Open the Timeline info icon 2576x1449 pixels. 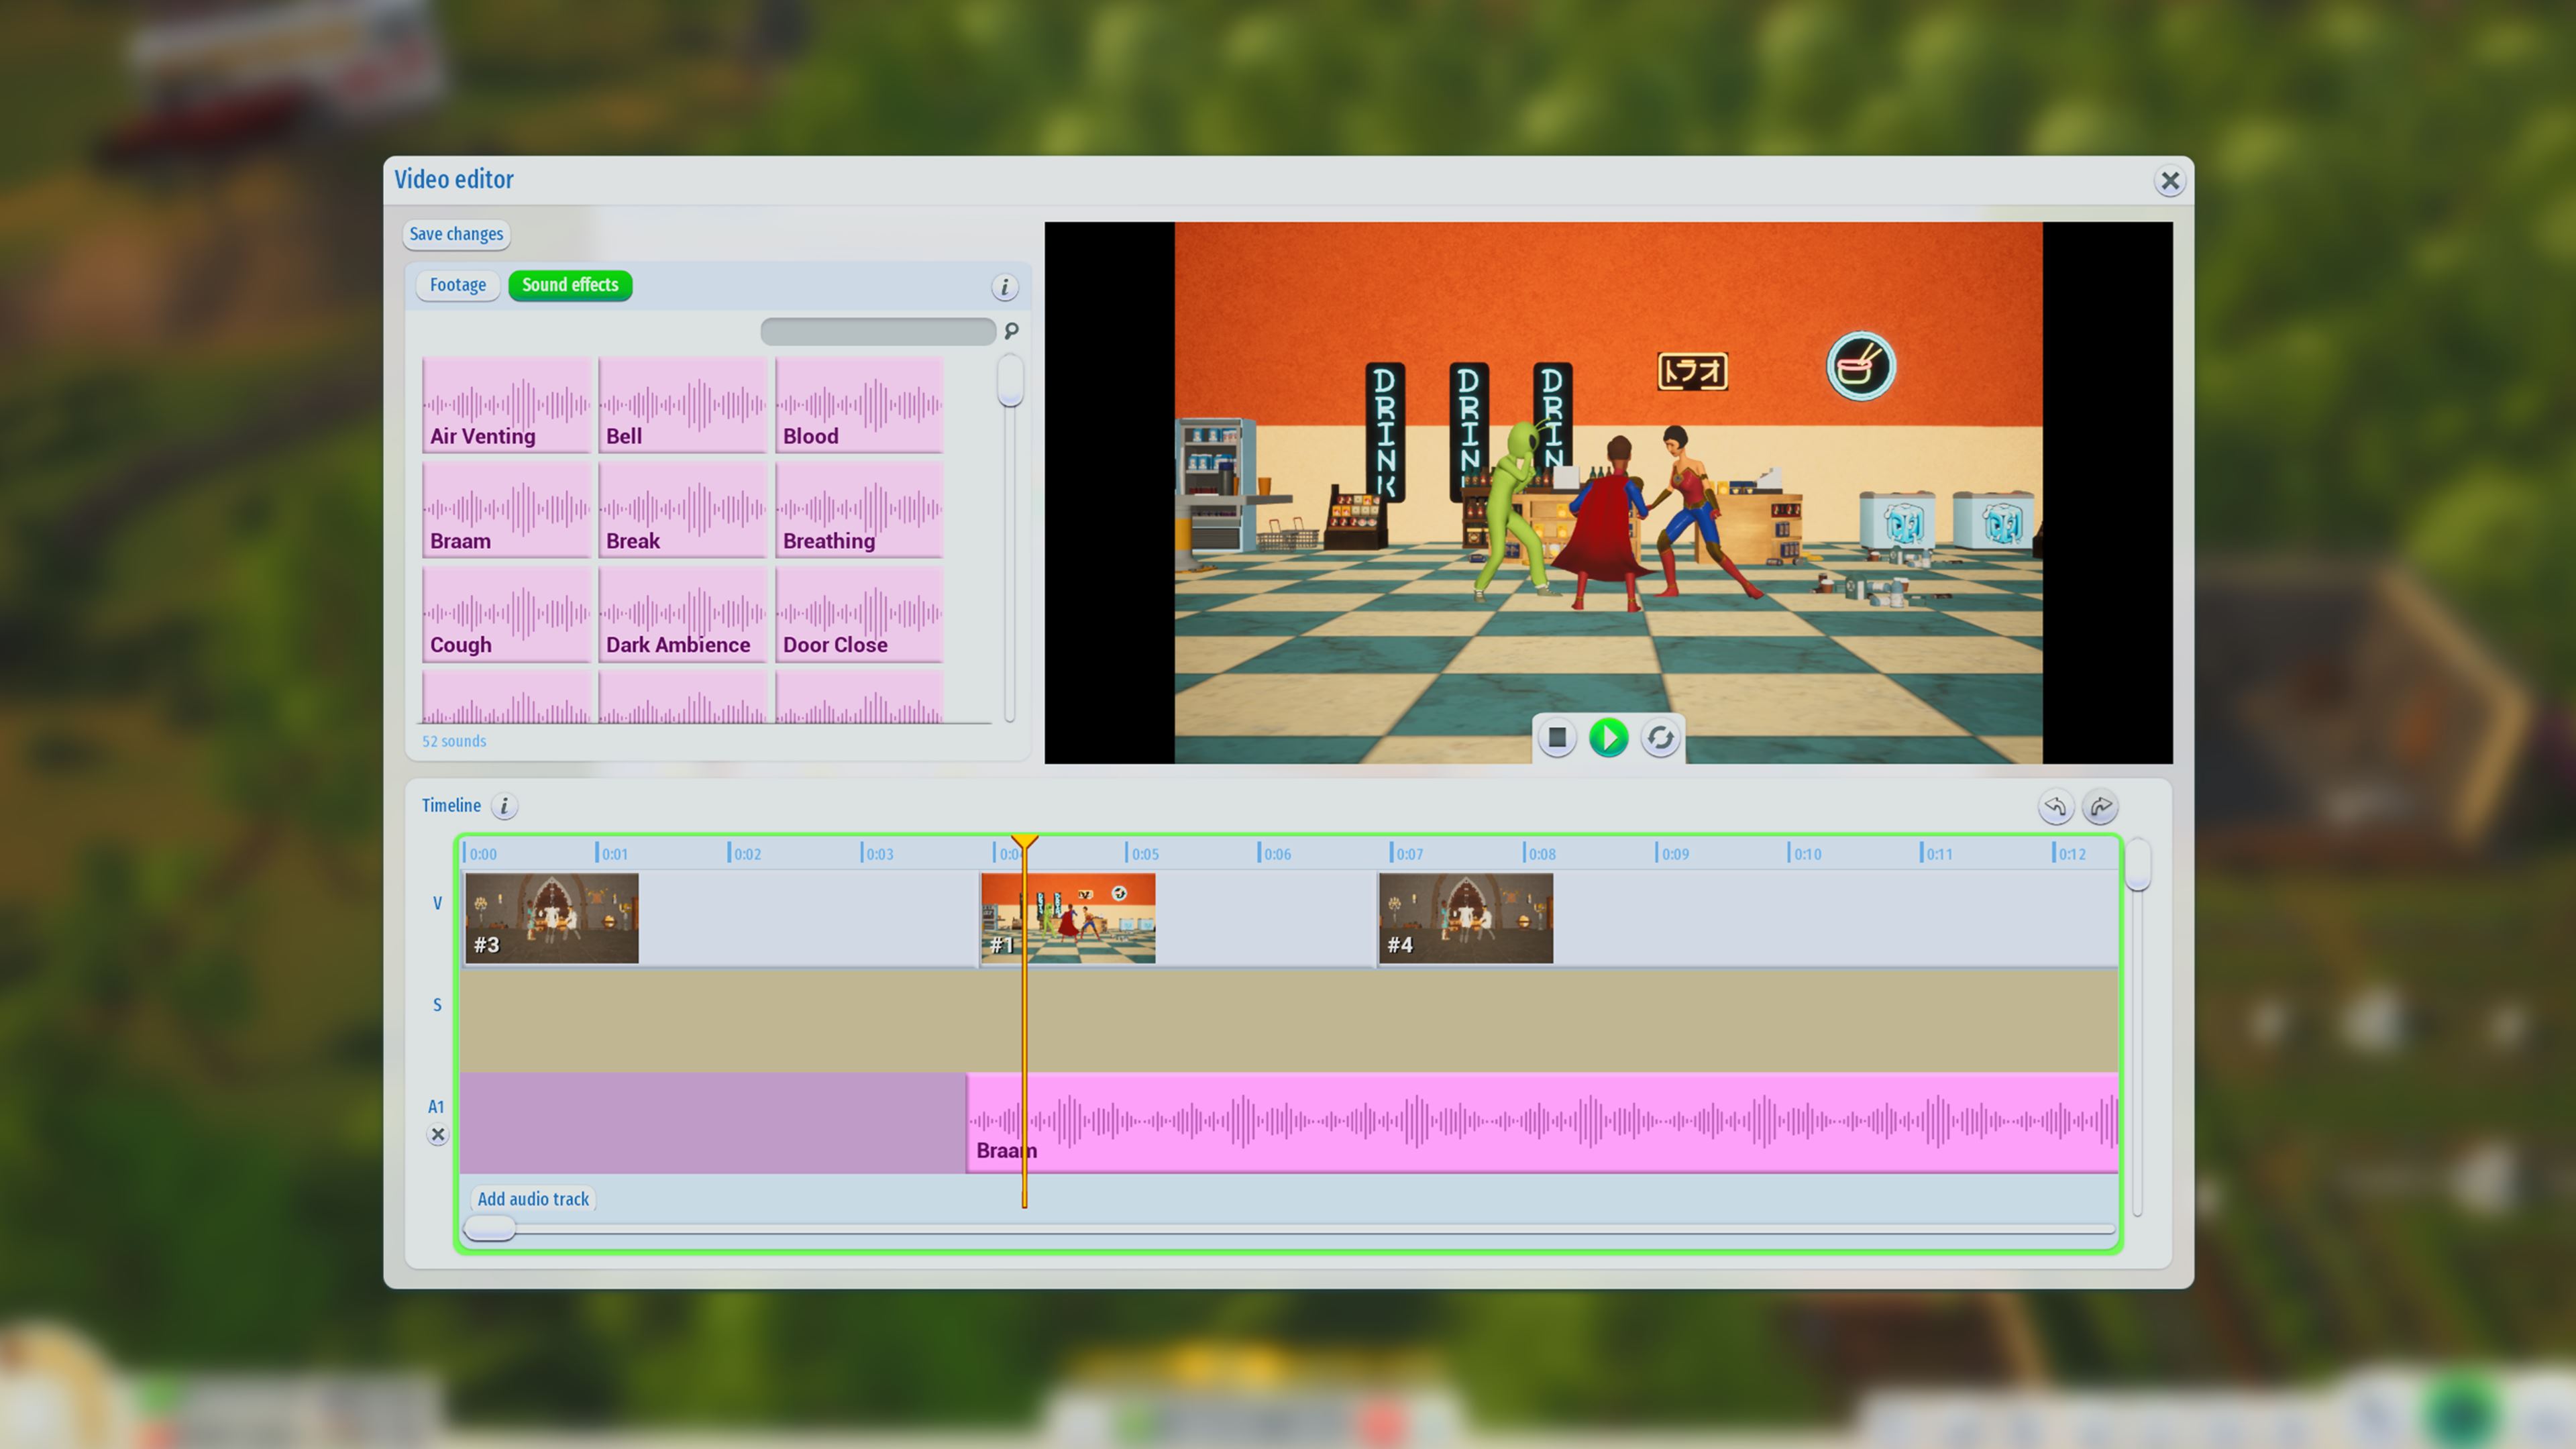pyautogui.click(x=504, y=806)
